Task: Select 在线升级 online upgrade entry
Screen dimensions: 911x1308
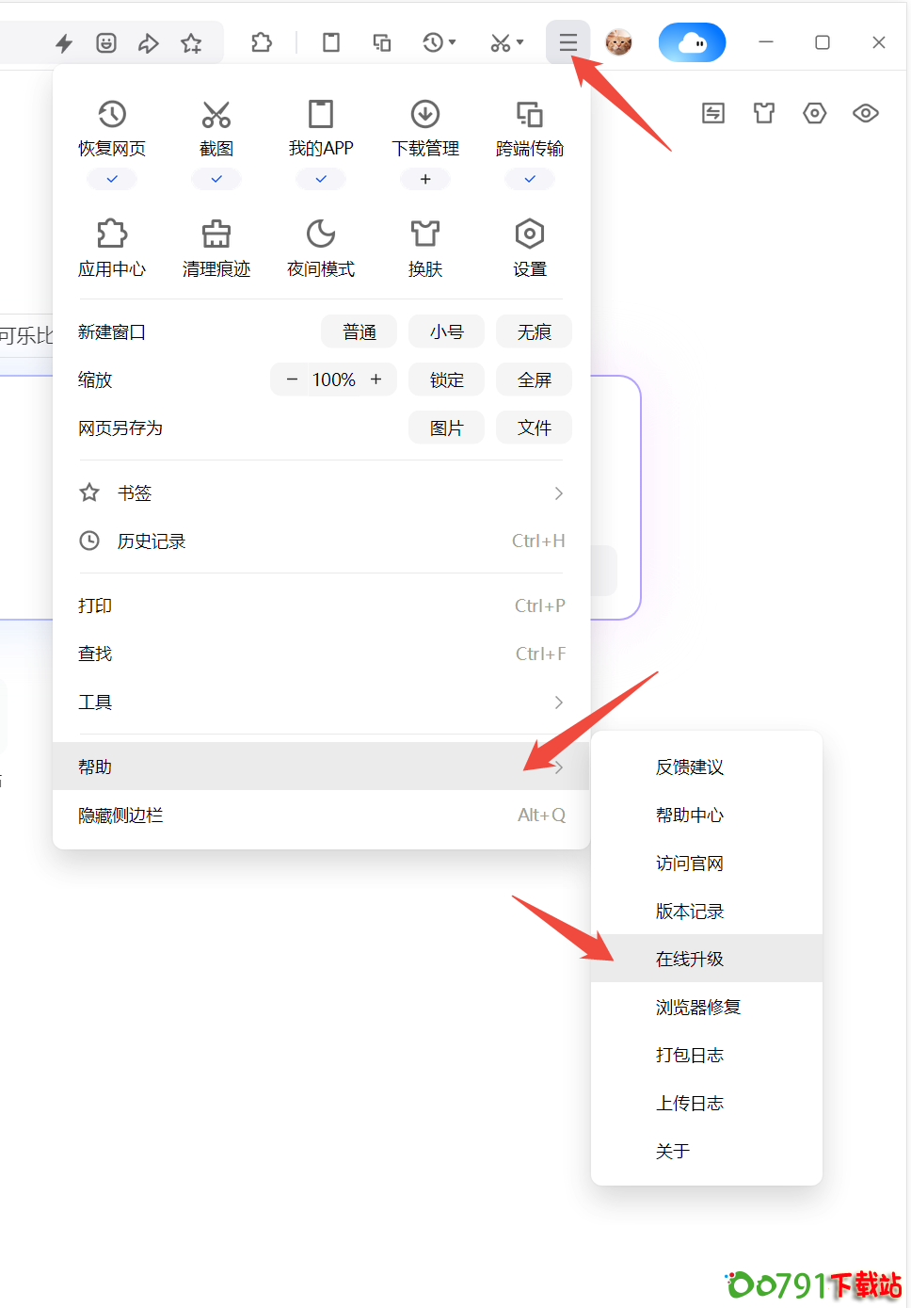Action: click(x=690, y=959)
